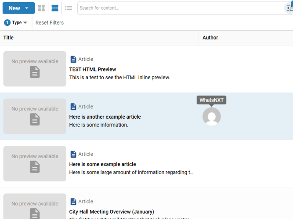Screen dimensions: 293x219
Task: Switch to grid view layout
Action: [41, 8]
